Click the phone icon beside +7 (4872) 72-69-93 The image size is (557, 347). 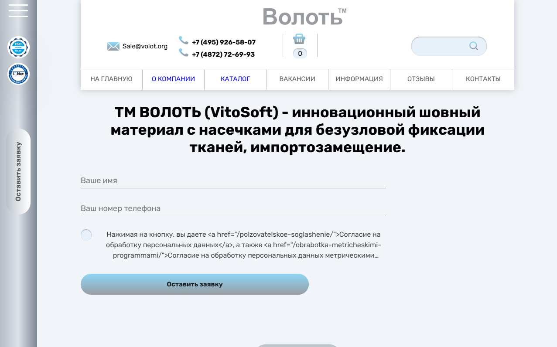tap(184, 53)
